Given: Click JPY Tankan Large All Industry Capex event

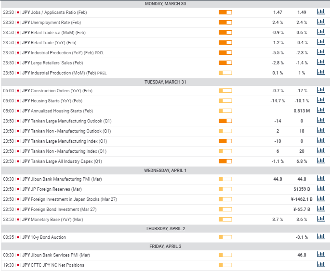Looking at the screenshot, I should click(x=62, y=161).
